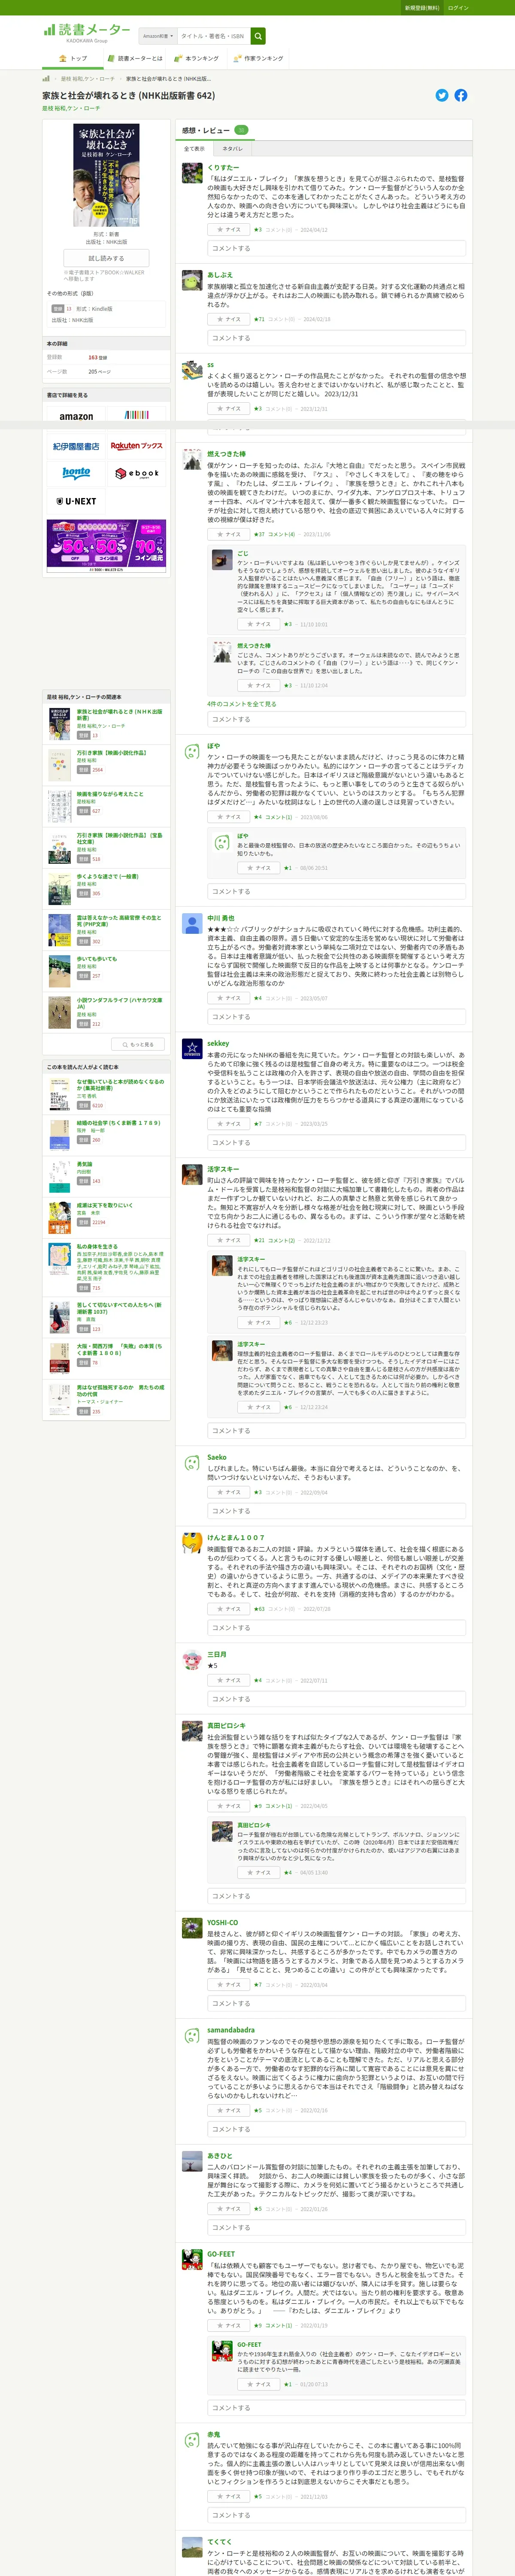Open the Amazon検索 search type dropdown
This screenshot has width=515, height=2576.
coord(157,36)
